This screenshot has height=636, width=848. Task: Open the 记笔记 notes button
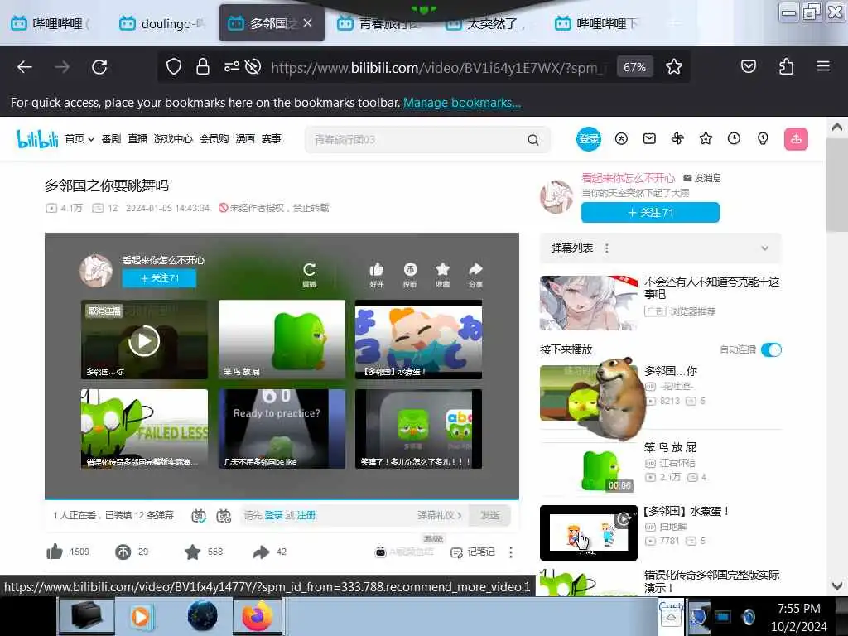point(473,552)
